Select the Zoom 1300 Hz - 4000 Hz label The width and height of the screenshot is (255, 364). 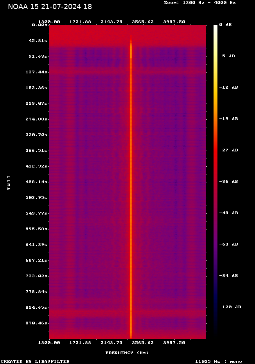coord(199,2)
